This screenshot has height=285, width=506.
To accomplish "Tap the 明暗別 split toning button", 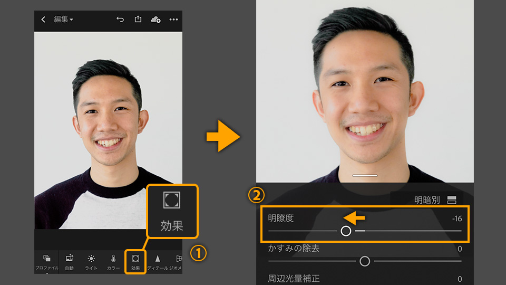I will 435,200.
